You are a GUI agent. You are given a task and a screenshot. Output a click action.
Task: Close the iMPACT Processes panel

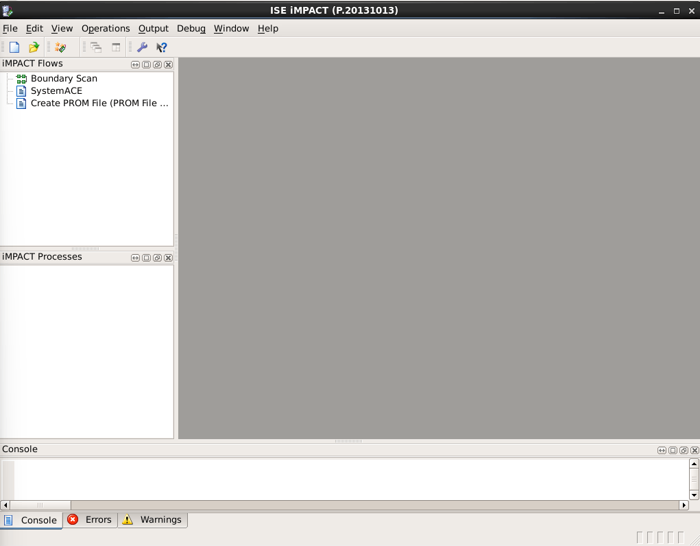point(168,258)
